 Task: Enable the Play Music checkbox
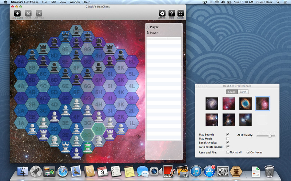(x=228, y=139)
